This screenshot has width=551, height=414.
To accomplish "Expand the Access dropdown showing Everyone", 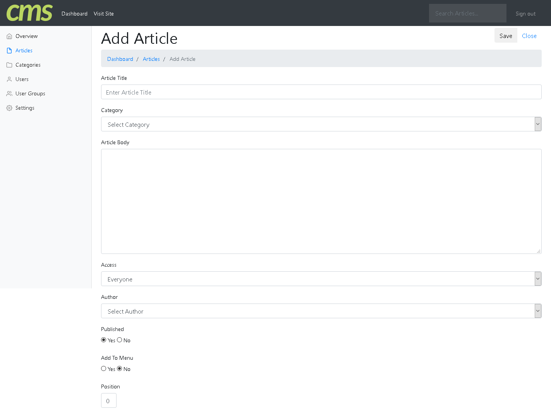I will pos(321,279).
